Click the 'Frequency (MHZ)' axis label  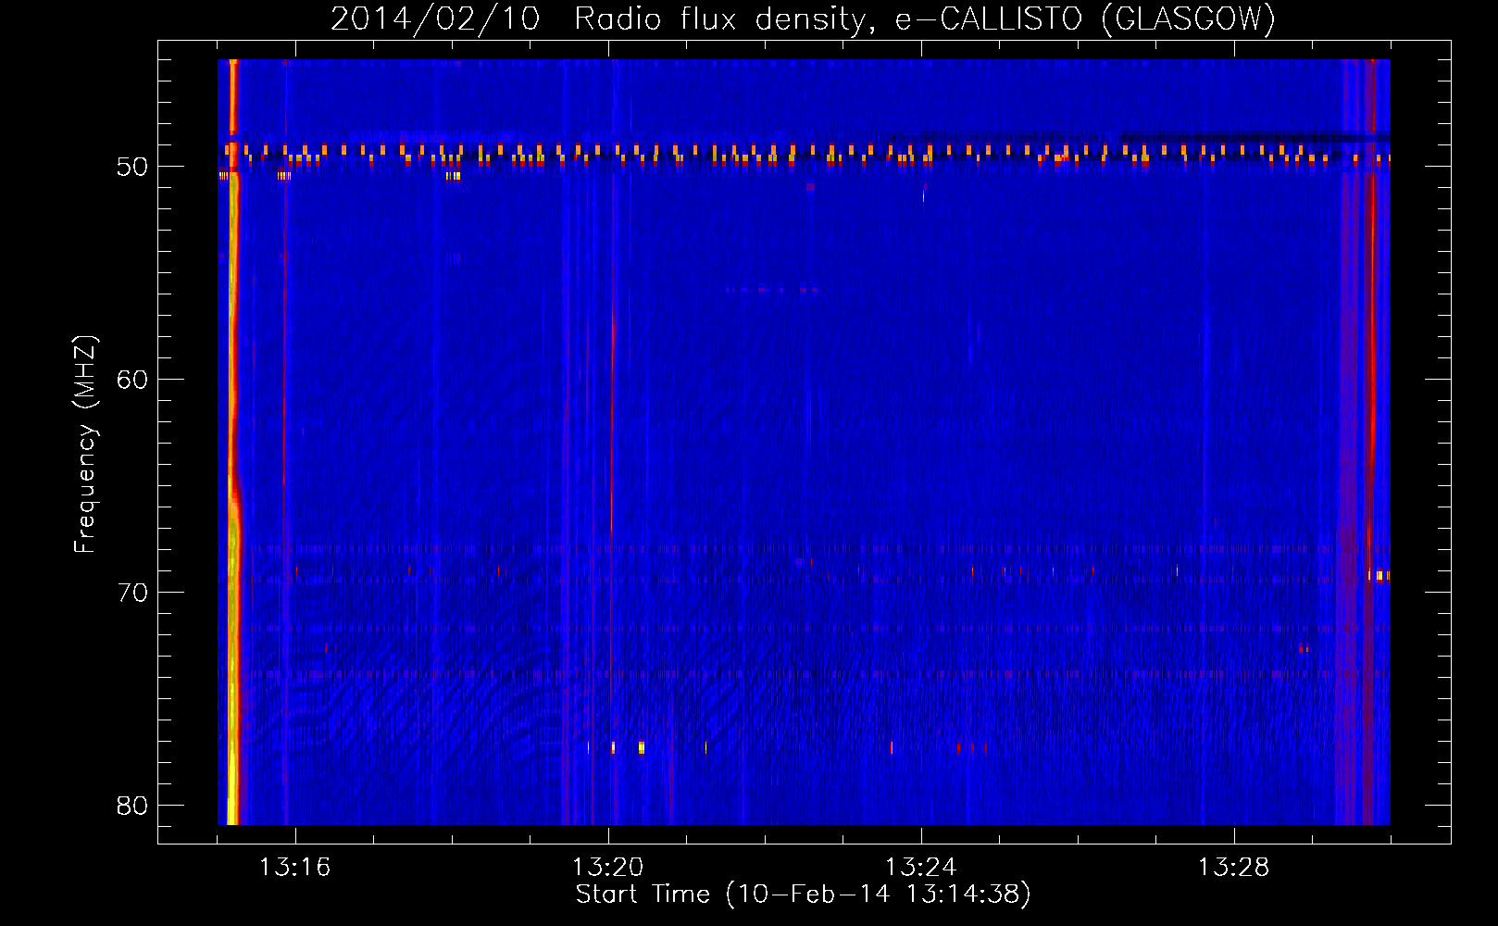click(x=85, y=444)
